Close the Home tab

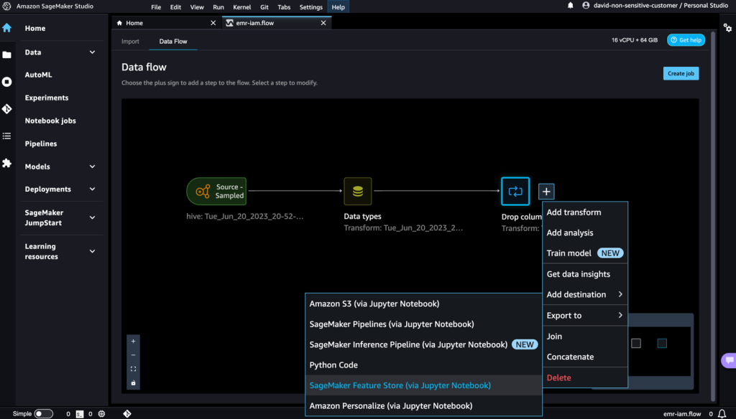point(213,23)
